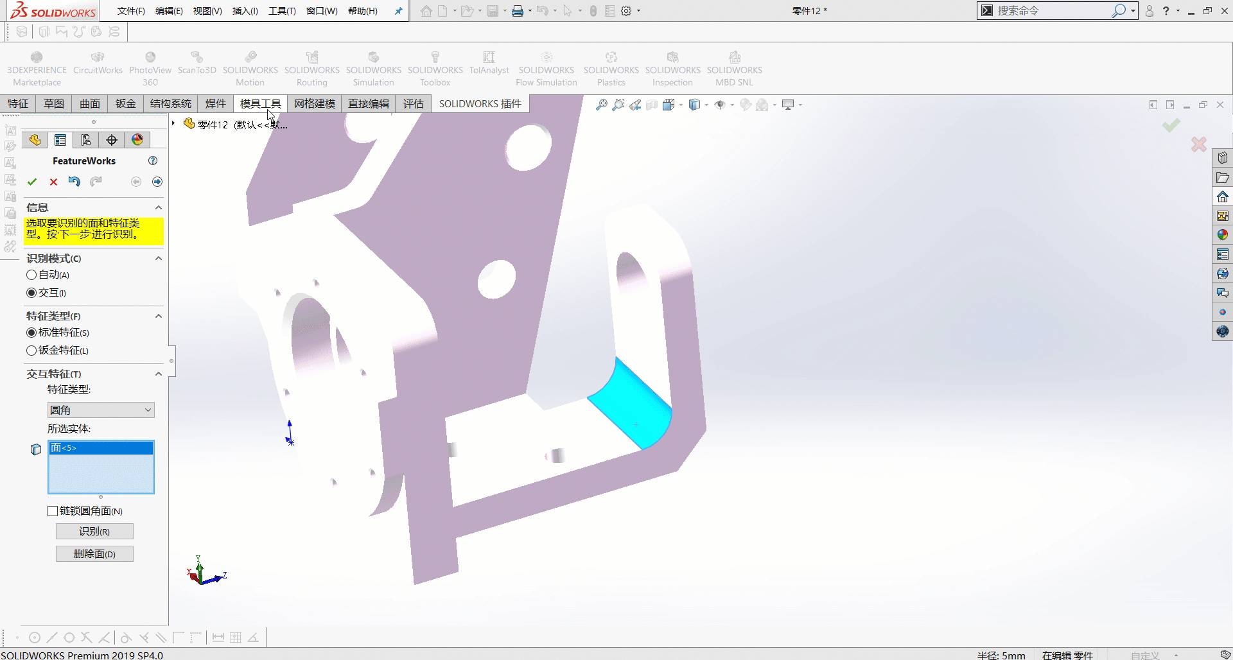Click the 删除面(D) button
1233x660 pixels.
(x=94, y=553)
